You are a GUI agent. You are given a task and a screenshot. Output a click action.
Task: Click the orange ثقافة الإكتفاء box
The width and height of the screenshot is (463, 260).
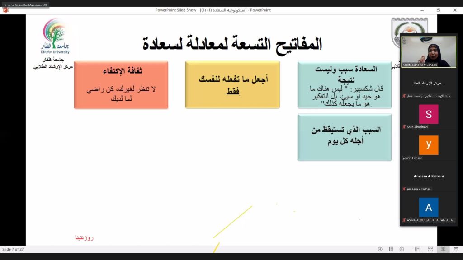point(121,85)
